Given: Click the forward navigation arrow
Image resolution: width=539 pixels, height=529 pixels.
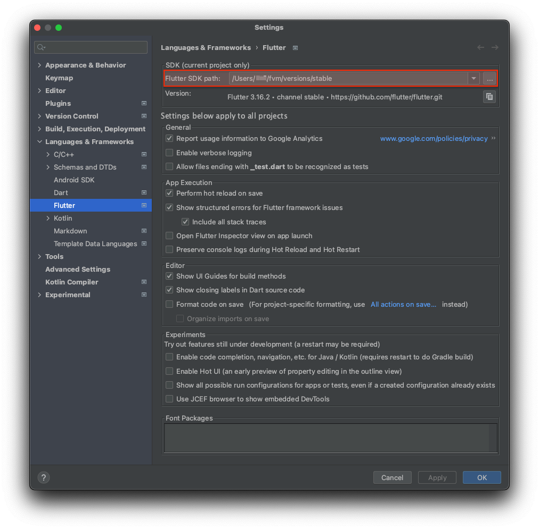Looking at the screenshot, I should [494, 47].
